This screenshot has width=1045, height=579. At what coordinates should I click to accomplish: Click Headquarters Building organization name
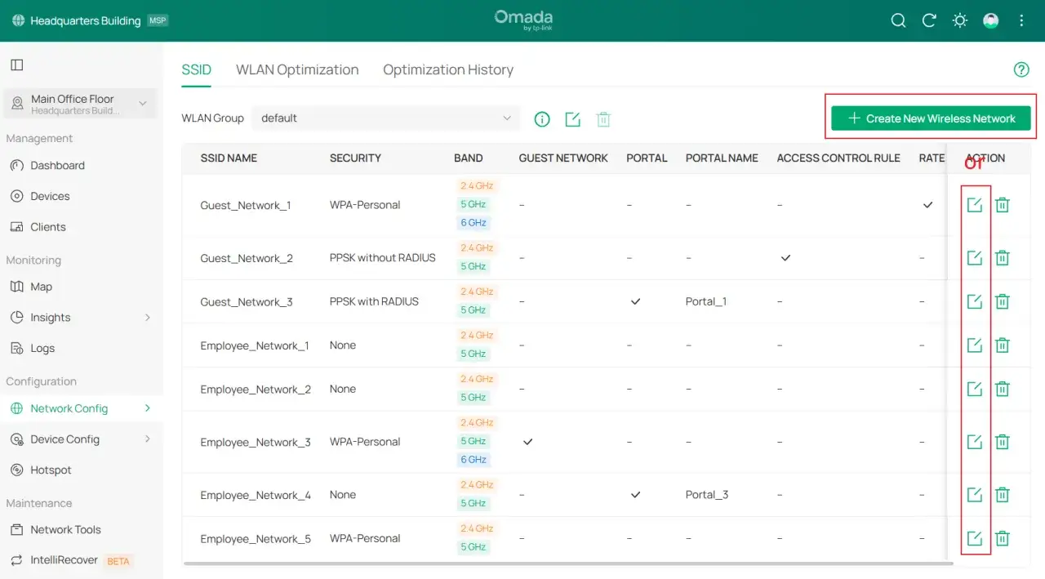click(86, 20)
